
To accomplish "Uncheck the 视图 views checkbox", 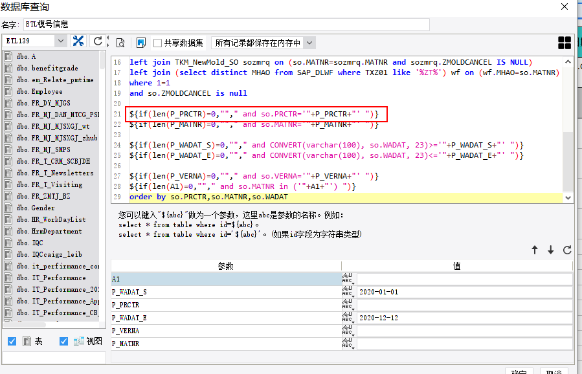I will [63, 341].
